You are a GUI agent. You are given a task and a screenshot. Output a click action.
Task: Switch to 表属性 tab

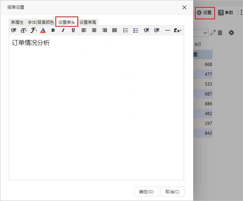tap(17, 22)
